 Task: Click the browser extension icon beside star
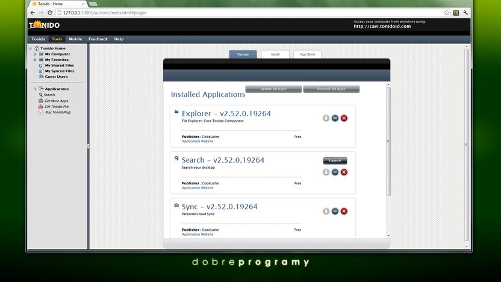tap(456, 13)
